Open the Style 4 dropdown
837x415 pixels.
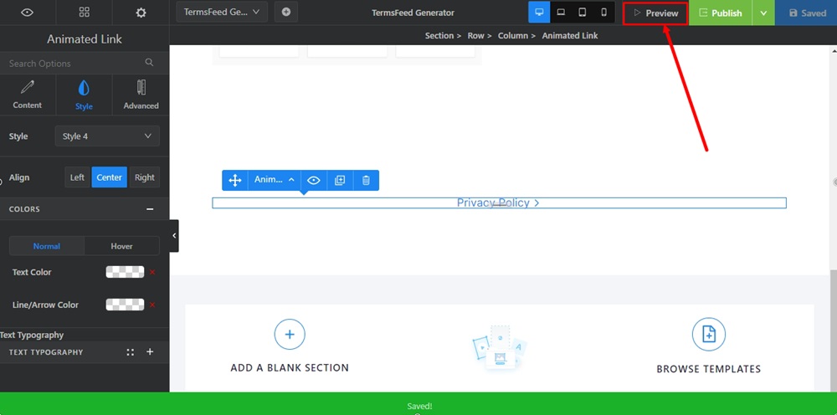pos(107,136)
